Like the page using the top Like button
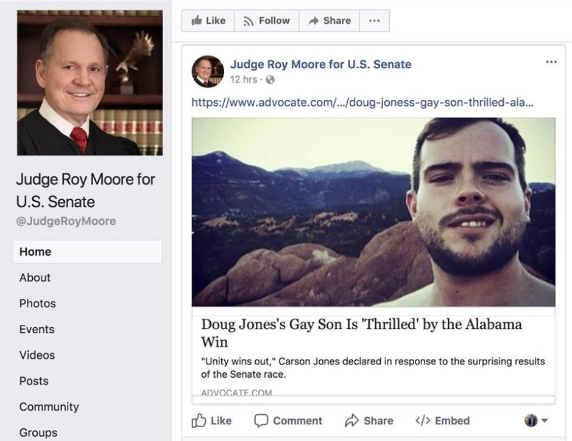Image resolution: width=572 pixels, height=441 pixels. pos(208,21)
